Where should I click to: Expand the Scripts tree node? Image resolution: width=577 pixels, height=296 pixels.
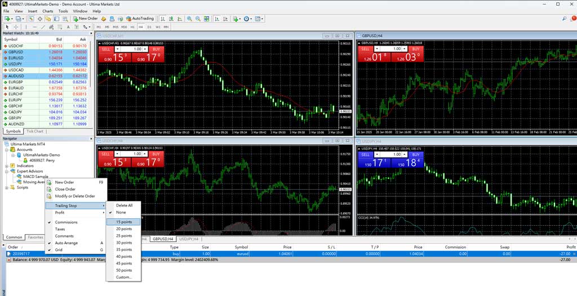click(7, 187)
